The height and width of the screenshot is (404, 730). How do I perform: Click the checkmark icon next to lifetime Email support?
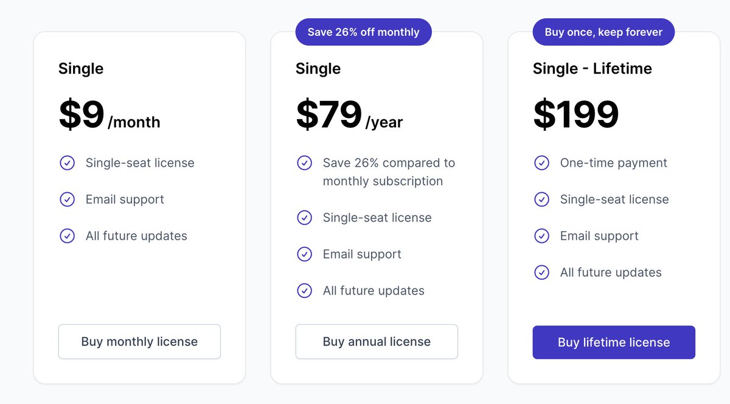click(541, 236)
